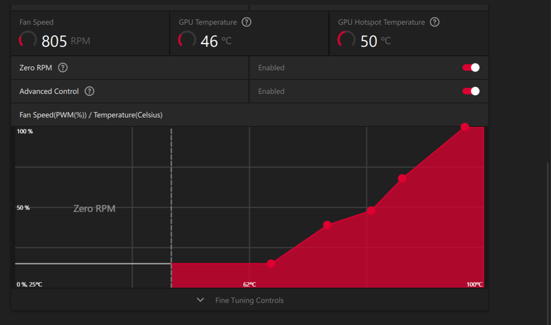Open the GPU Hotspot Temperature help icon
Image resolution: width=551 pixels, height=325 pixels.
(435, 22)
